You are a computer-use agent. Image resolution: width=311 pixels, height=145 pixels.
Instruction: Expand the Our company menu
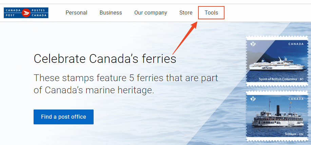tap(151, 13)
